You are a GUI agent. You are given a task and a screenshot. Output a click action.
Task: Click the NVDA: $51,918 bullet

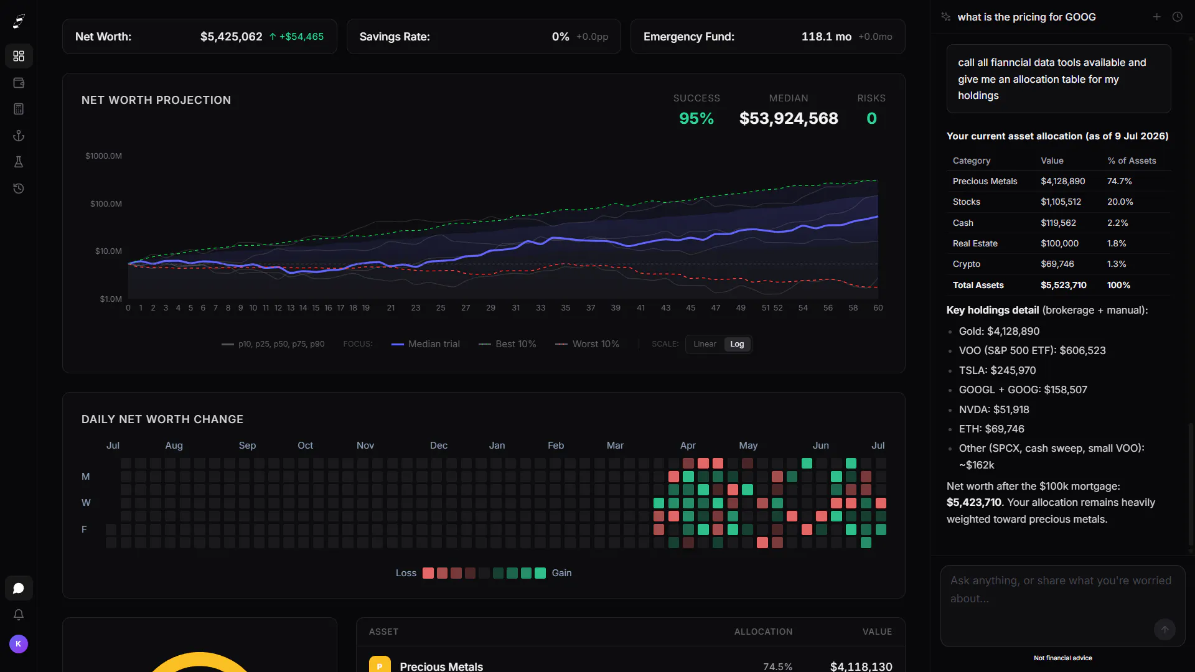(994, 409)
